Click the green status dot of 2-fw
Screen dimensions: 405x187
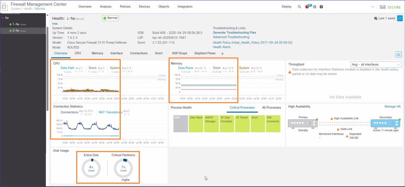[x=10, y=31]
